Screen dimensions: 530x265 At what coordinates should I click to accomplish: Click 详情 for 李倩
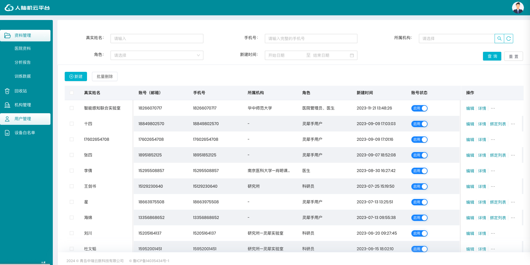(x=482, y=171)
